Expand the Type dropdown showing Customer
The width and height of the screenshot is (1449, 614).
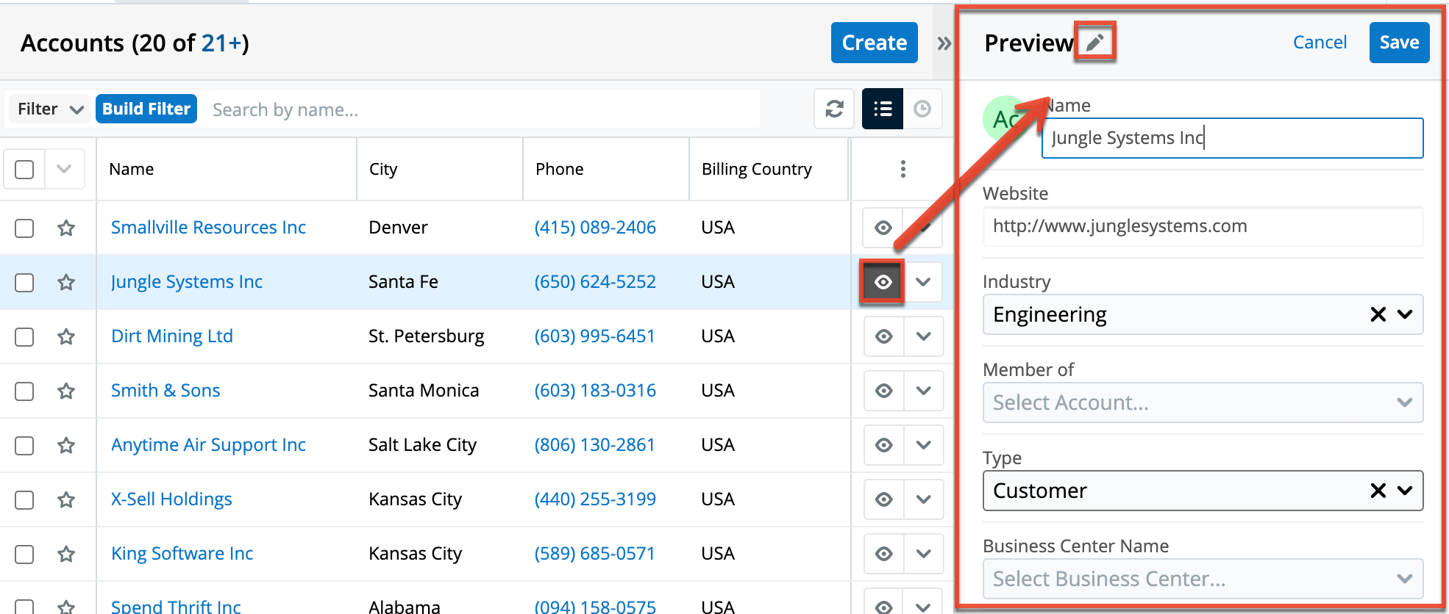[x=1404, y=491]
